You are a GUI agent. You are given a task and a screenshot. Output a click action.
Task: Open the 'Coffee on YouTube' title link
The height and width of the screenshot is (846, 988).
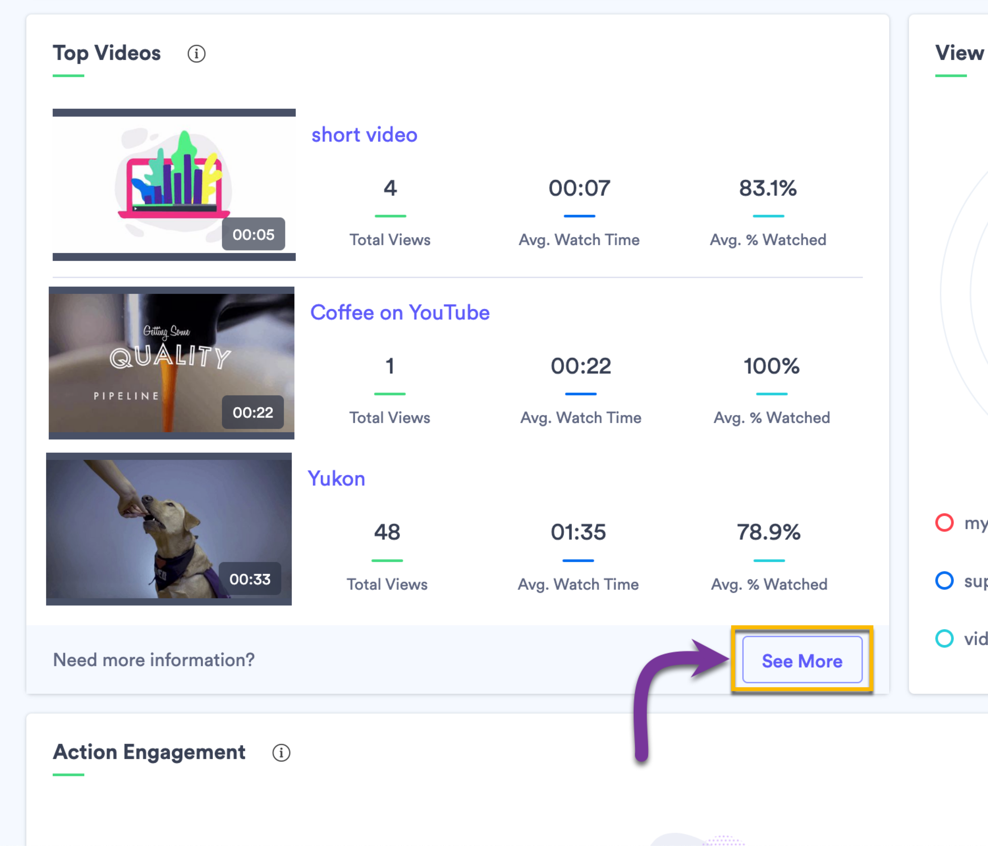click(x=400, y=313)
